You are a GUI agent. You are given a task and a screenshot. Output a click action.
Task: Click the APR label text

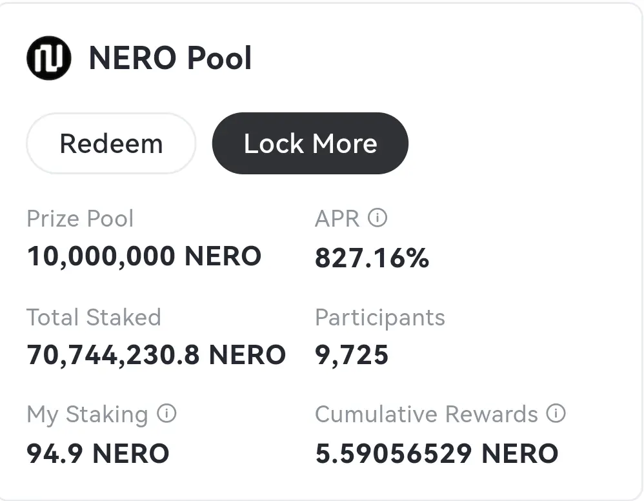[x=337, y=218]
